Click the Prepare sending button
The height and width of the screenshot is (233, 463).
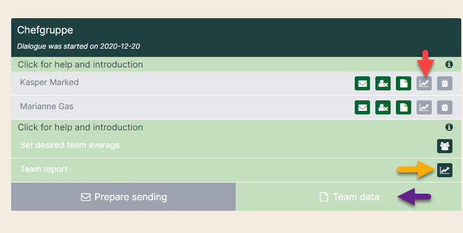coord(124,197)
